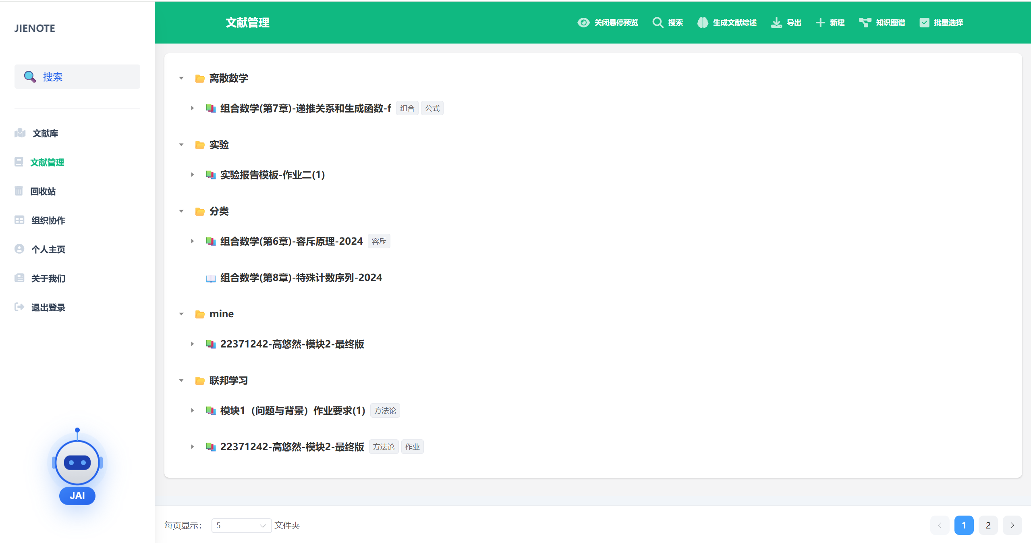This screenshot has height=543, width=1031.
Task: Go to 组织协作 sidebar item
Action: 48,220
